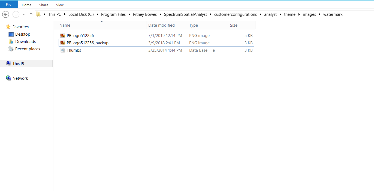Viewport: 374px width, 191px height.
Task: Navigate back with the back arrow
Action: point(5,14)
